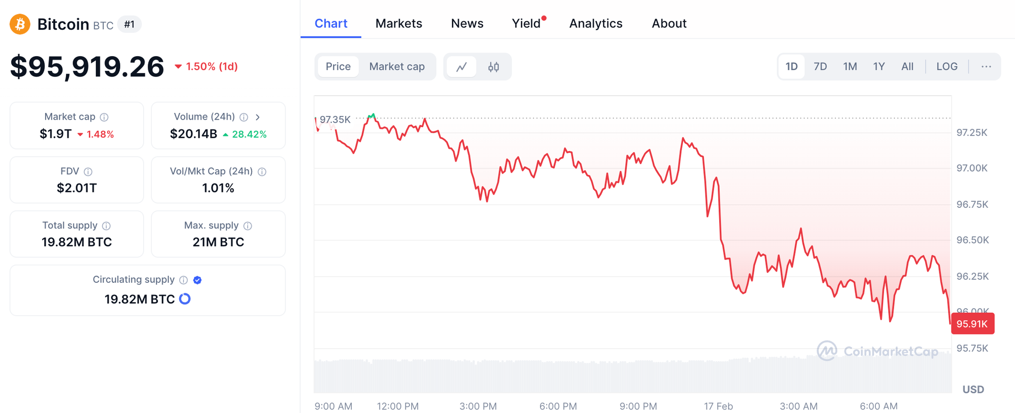Screen dimensions: 1015x413
Task: Switch to the Analytics tab
Action: (x=595, y=23)
